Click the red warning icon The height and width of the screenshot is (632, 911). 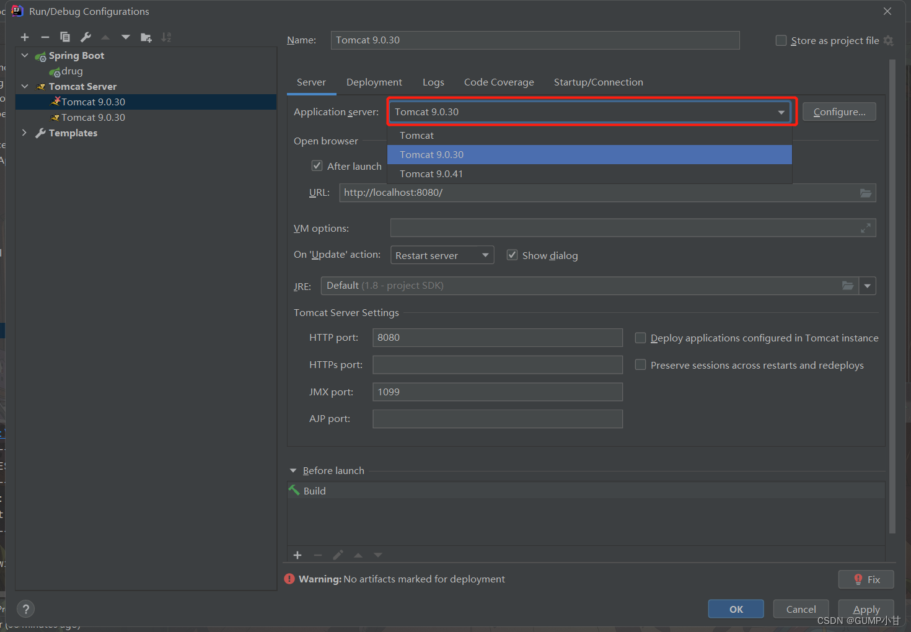click(289, 579)
